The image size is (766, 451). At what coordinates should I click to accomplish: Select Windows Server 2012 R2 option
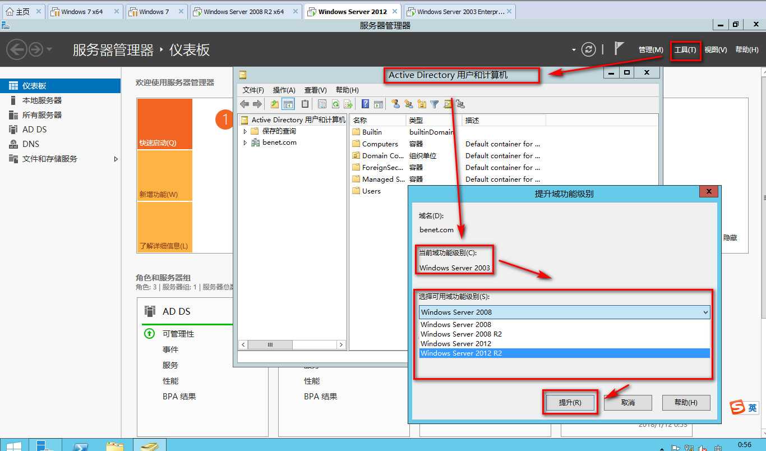[x=565, y=353]
